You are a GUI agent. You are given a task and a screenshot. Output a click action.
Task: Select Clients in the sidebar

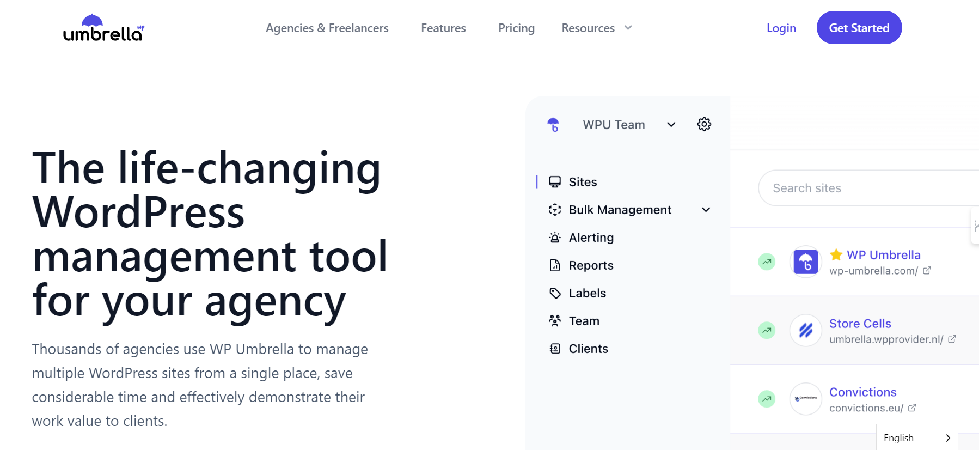tap(589, 349)
